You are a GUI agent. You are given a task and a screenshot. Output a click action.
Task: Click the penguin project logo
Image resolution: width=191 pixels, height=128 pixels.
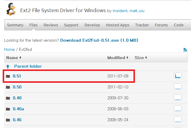click(x=11, y=9)
